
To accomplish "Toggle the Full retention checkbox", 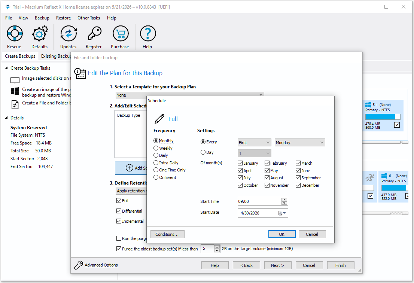I will (119, 201).
